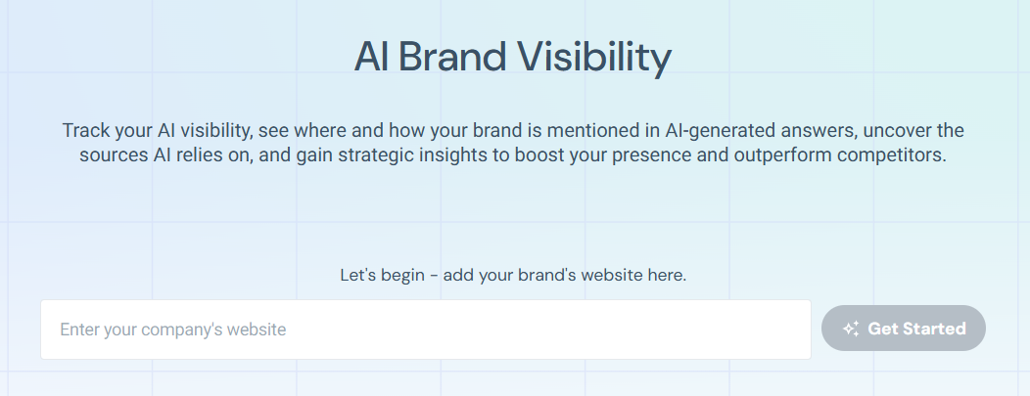Image resolution: width=1030 pixels, height=396 pixels.
Task: Click the "AI" word in the page title
Action: point(371,58)
